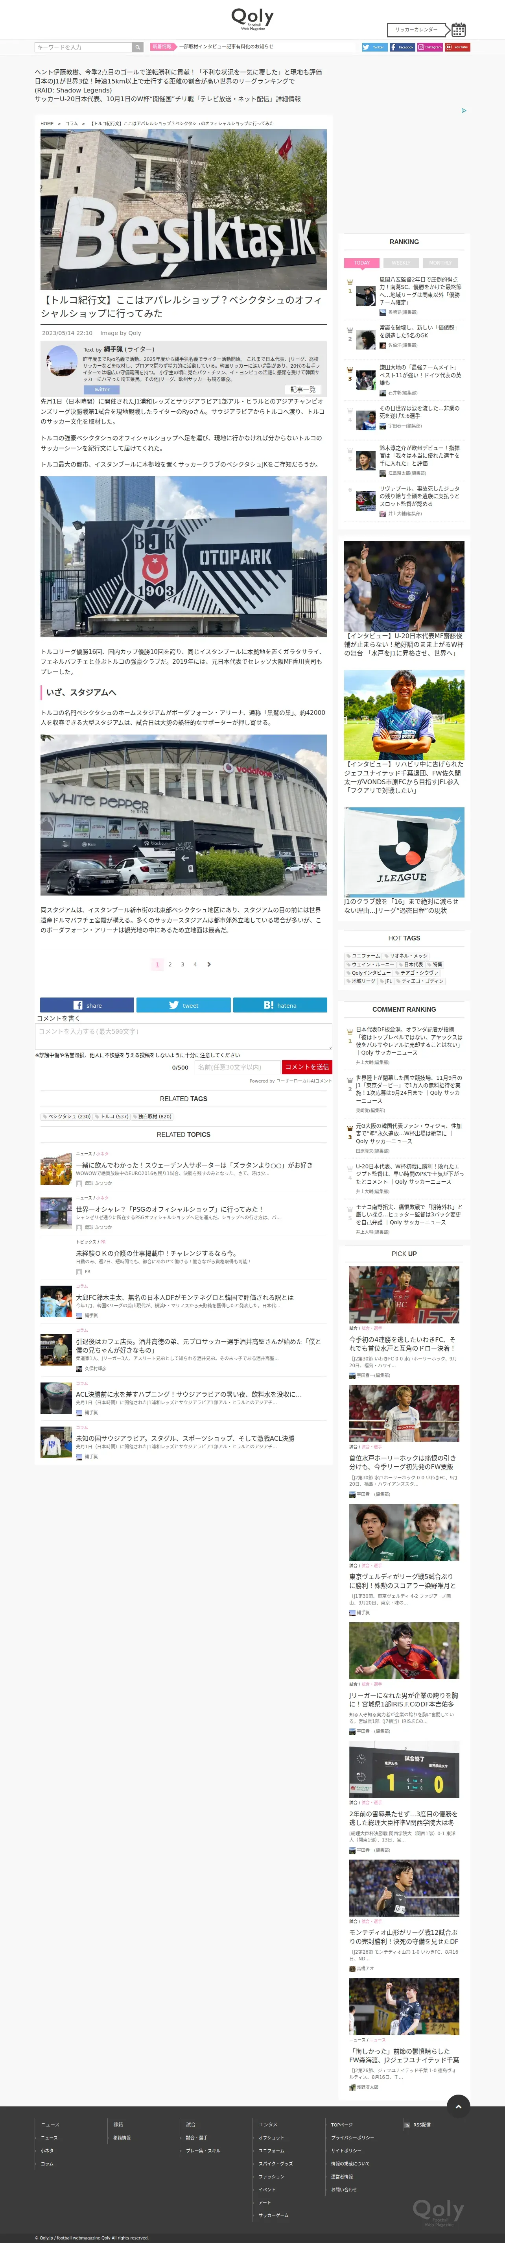Screen dimensions: 505x2243
Task: Open Pick Up score board 試合終了 thumbnail
Action: tap(404, 1769)
